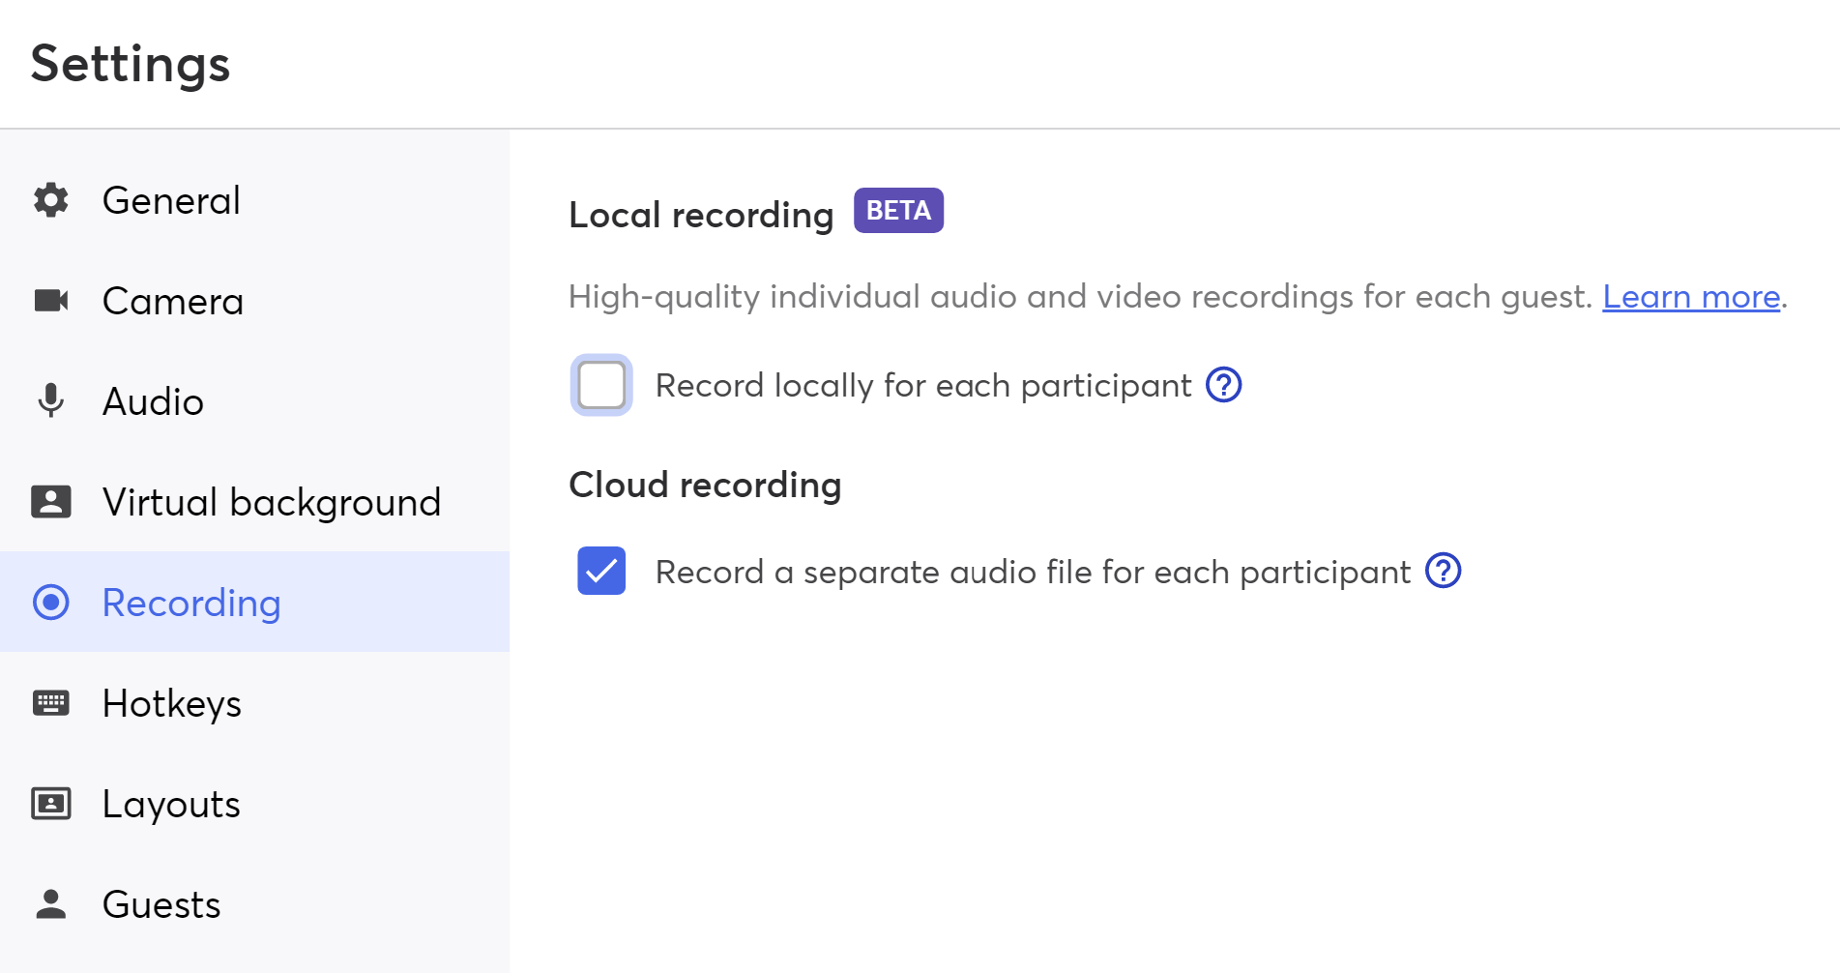This screenshot has width=1840, height=973.
Task: Click 'Record a separate audio file' label
Action: [1033, 572]
